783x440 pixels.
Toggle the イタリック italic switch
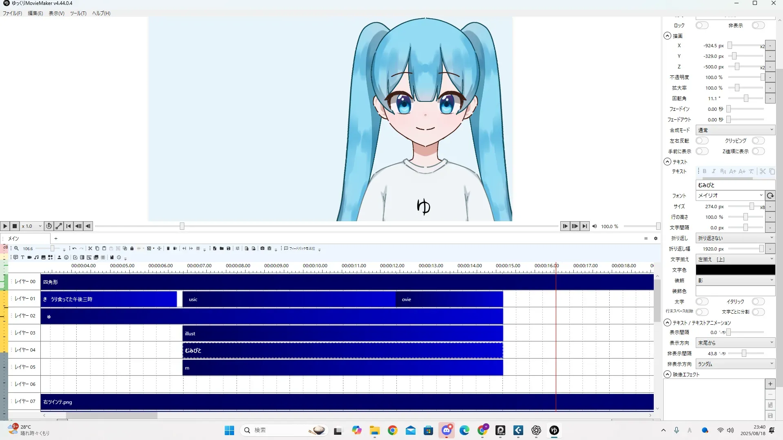point(758,301)
